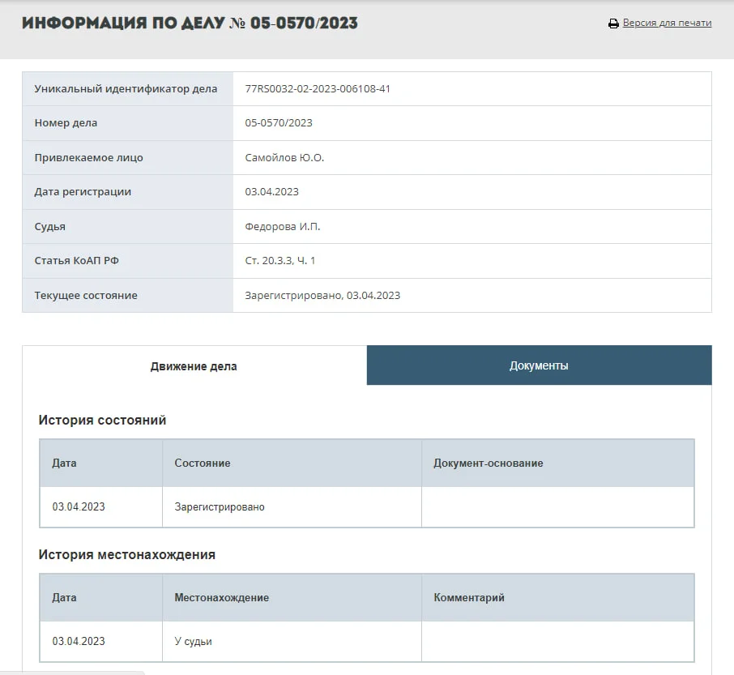Click the case number value 05-0570/2023
The height and width of the screenshot is (675, 734).
pos(279,123)
